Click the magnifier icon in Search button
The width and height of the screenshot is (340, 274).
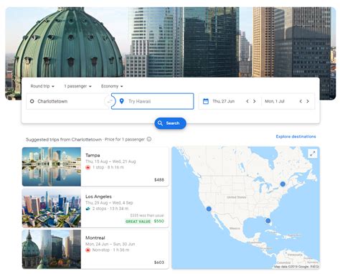click(160, 123)
